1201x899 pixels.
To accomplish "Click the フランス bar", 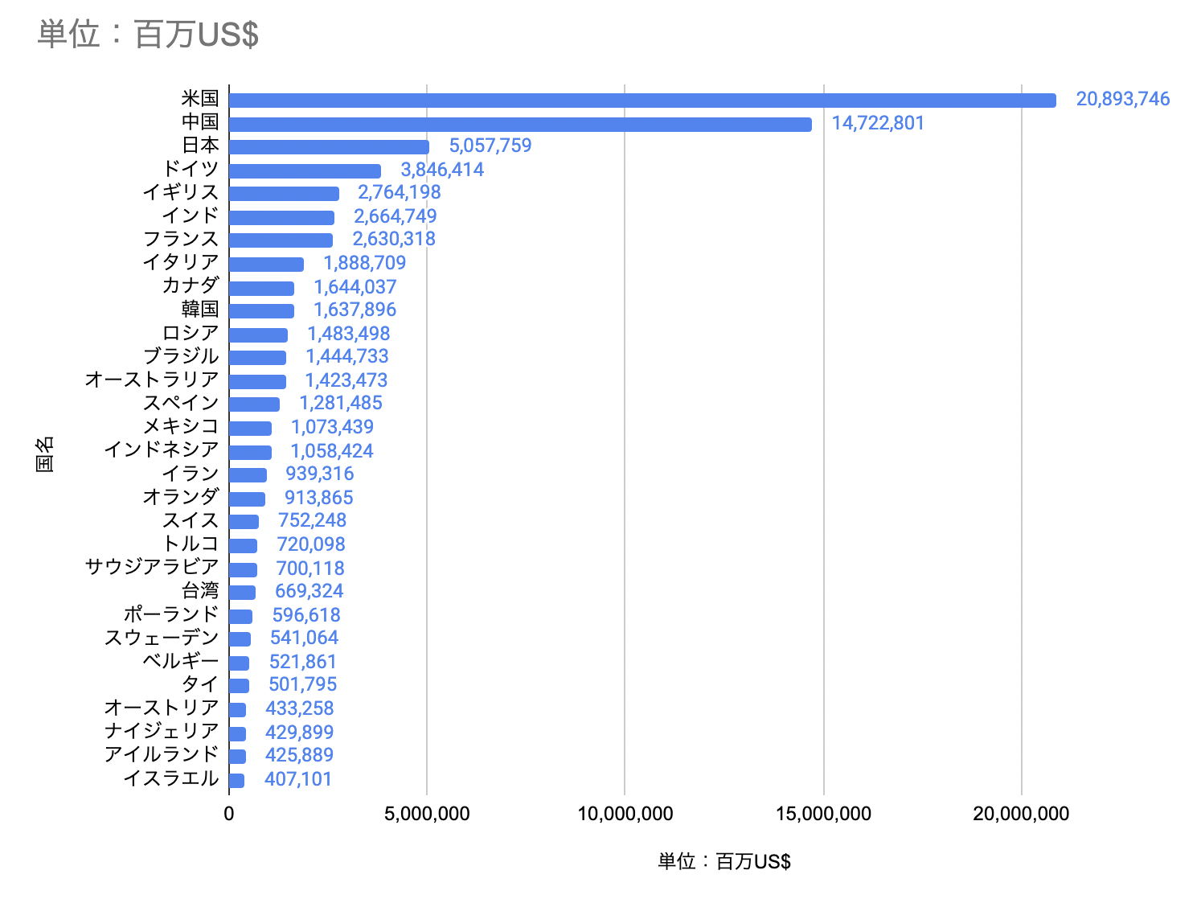I will click(280, 240).
